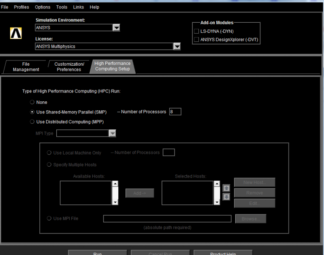This screenshot has width=324, height=255.
Task: Select the Use MPI File radio
Action: click(49, 219)
